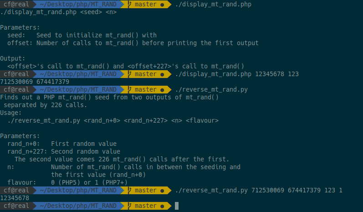
Task: Click the output value 674417379 below display command
Action: point(53,82)
